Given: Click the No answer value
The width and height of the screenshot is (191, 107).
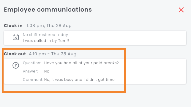Looking at the screenshot, I should [x=47, y=71].
